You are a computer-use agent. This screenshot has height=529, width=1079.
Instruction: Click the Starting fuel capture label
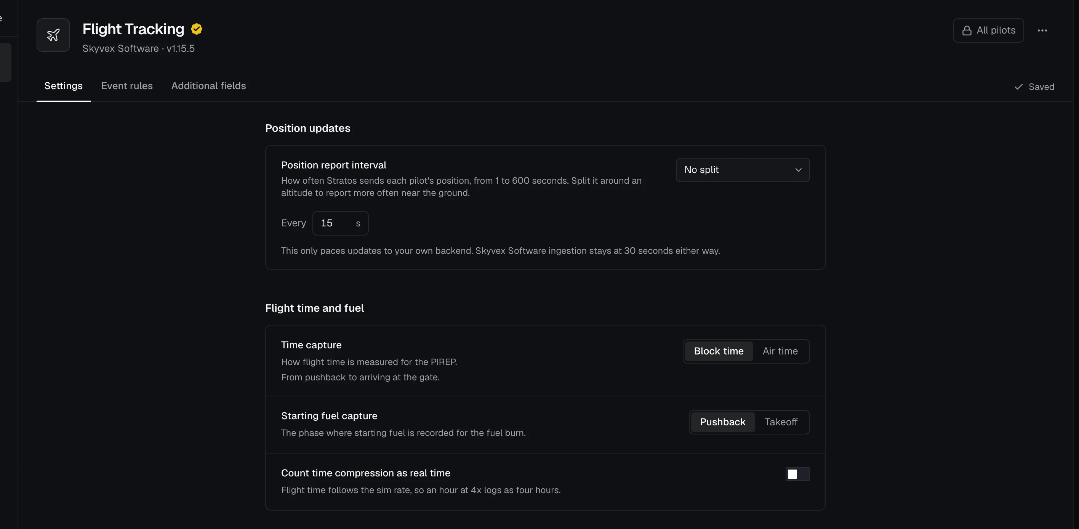(329, 415)
